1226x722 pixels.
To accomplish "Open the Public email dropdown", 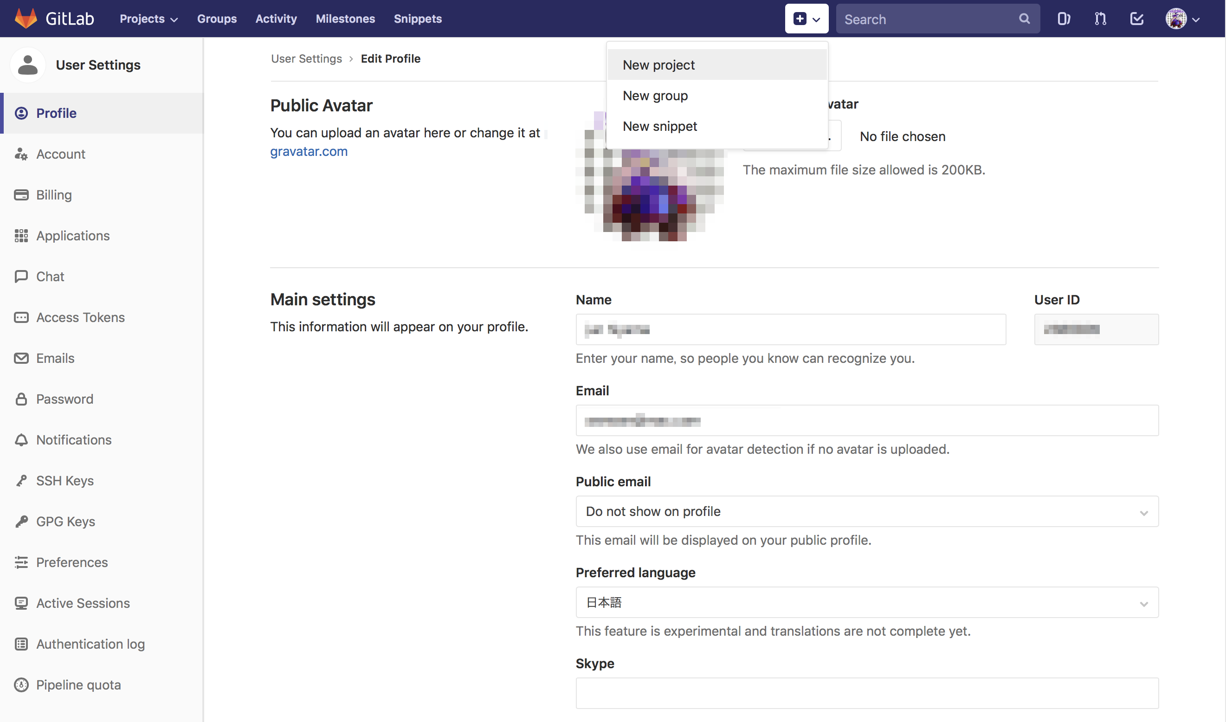I will point(866,511).
